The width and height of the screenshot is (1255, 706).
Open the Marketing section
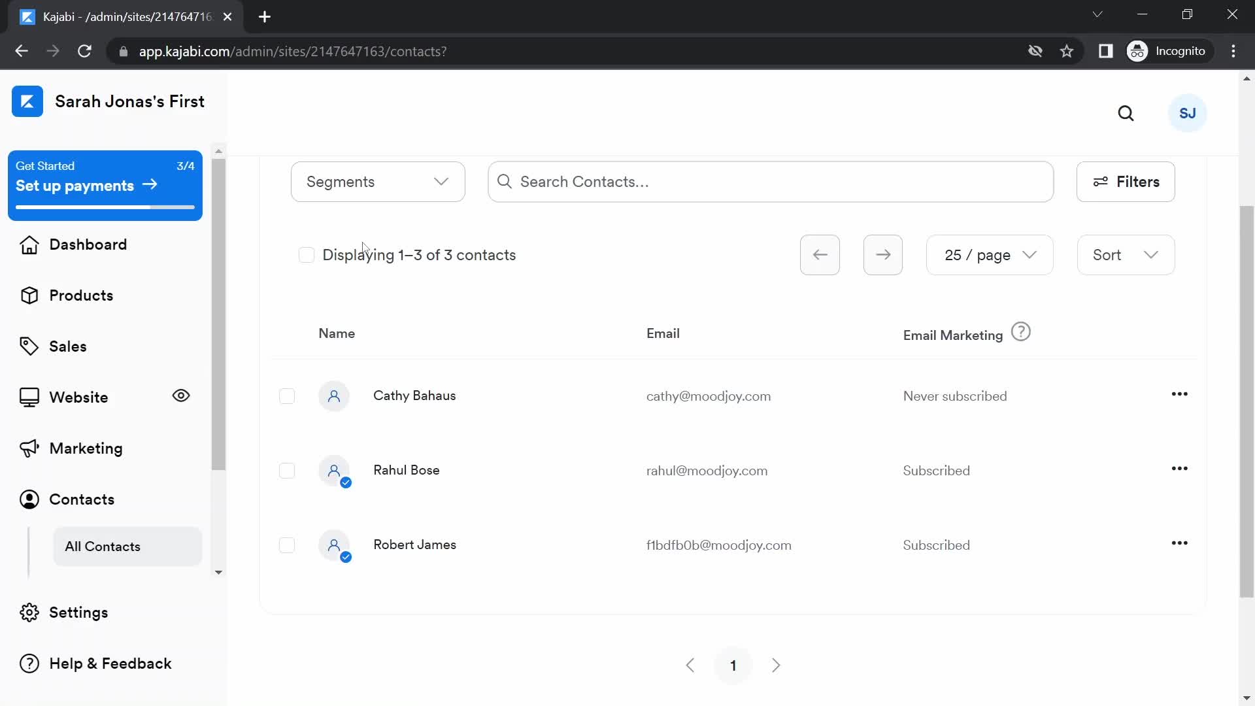pos(86,448)
